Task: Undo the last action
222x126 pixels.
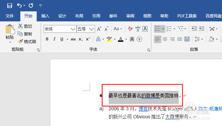Action: coord(19,6)
